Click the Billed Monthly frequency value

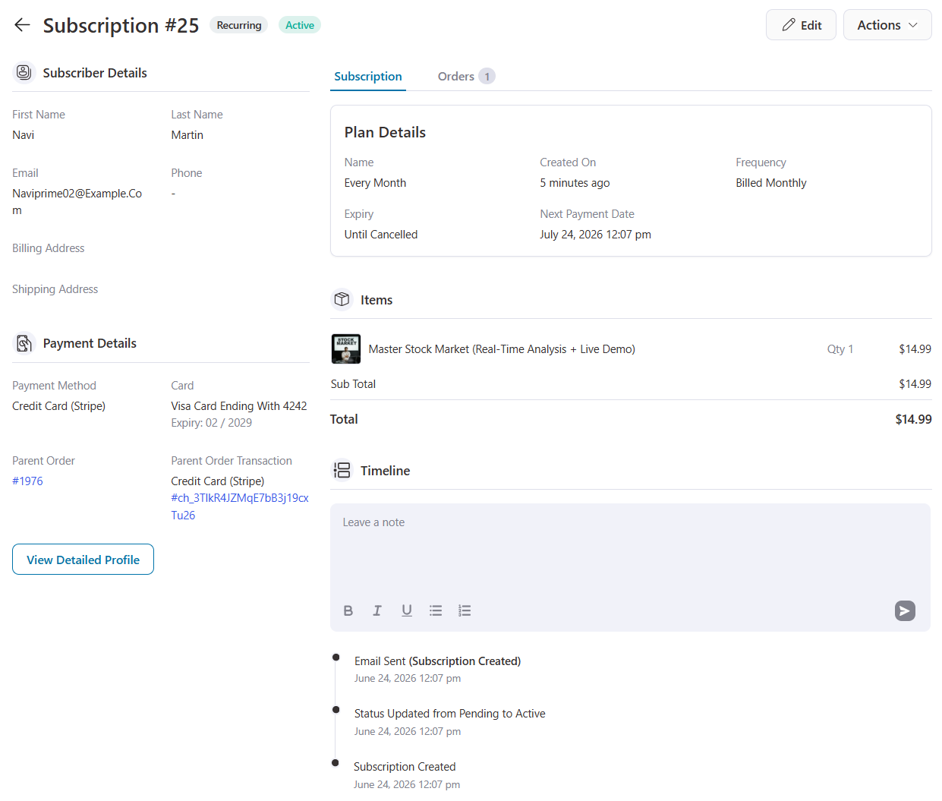coord(771,183)
